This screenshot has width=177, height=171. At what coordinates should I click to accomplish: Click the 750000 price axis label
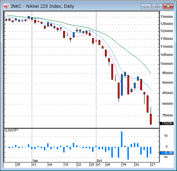(x=167, y=115)
